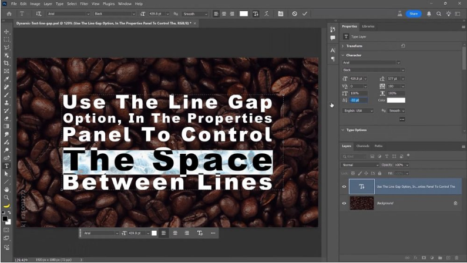Left align text in floating text bar
Viewport: 467px width, 263px height.
(163, 233)
